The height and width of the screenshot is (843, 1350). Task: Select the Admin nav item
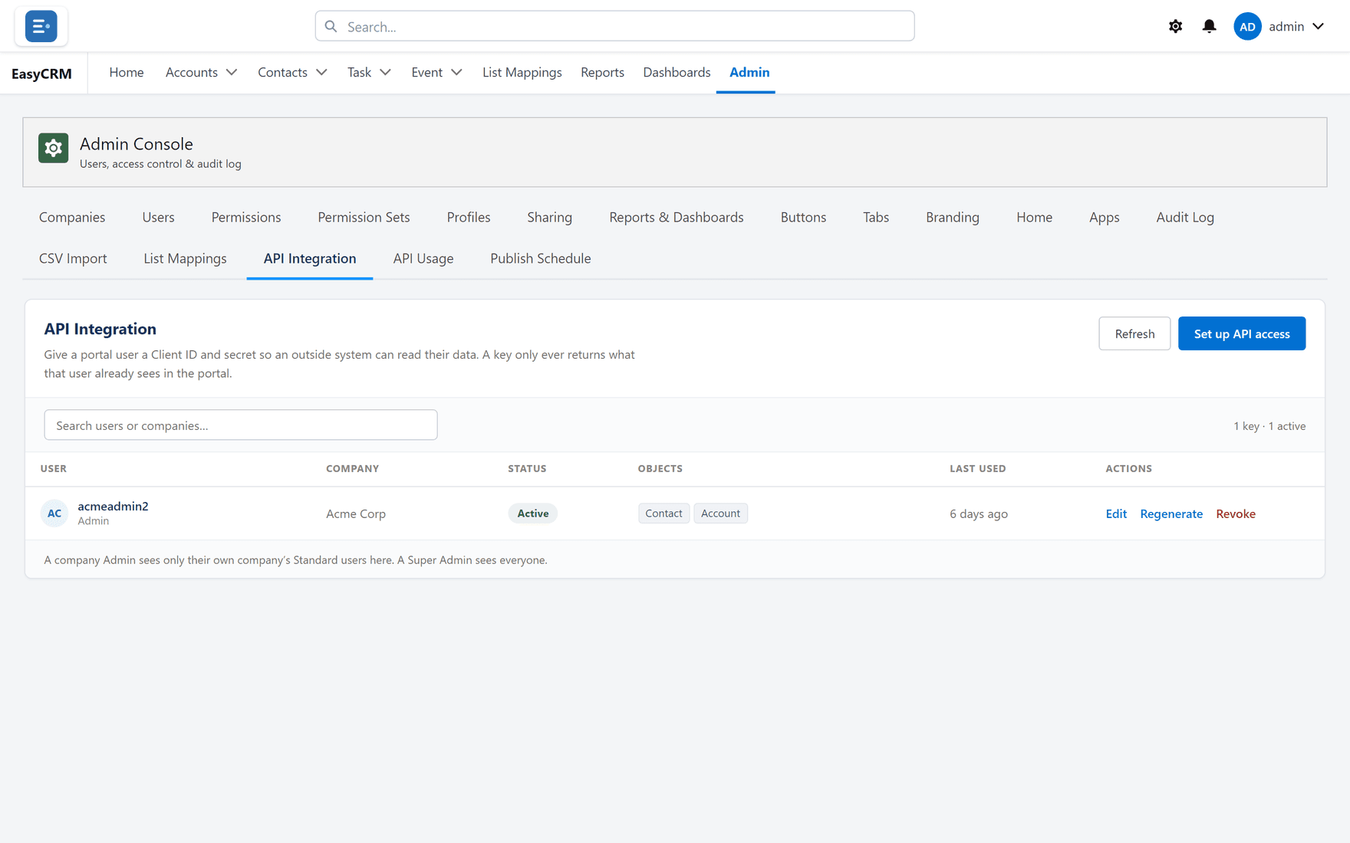tap(749, 72)
